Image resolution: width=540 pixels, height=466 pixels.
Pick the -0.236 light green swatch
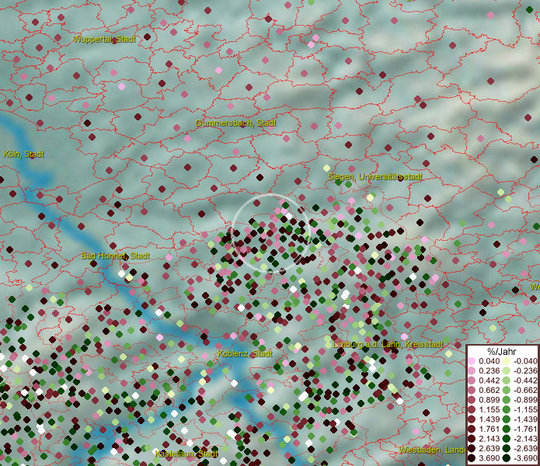click(507, 370)
